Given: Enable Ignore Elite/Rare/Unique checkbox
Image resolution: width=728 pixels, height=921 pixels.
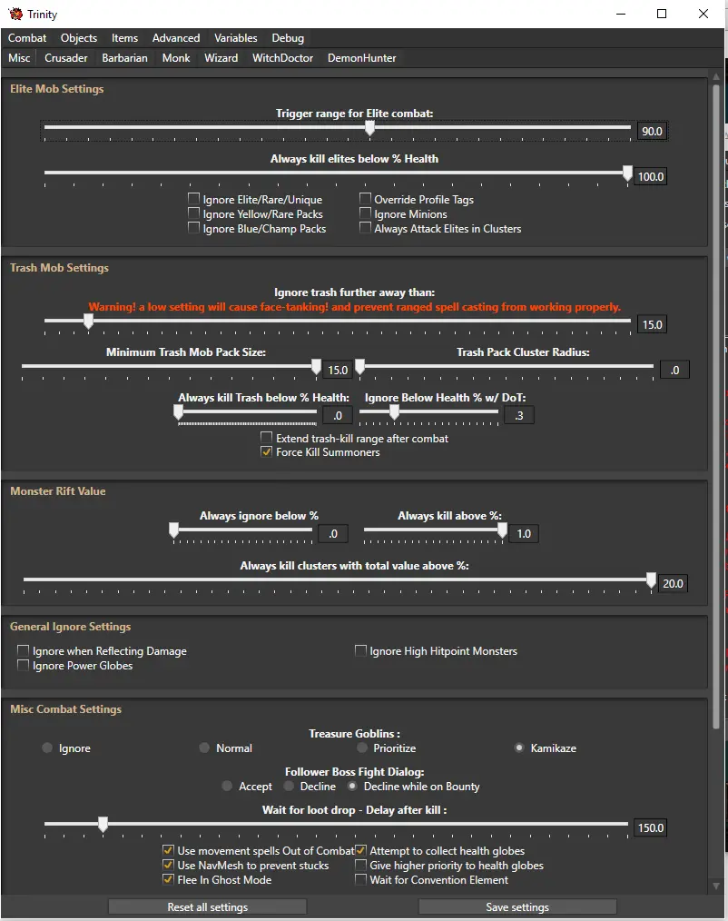Looking at the screenshot, I should [x=193, y=199].
